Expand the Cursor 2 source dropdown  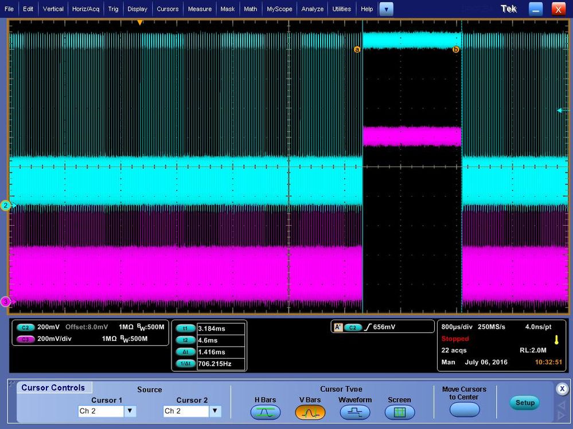(215, 411)
